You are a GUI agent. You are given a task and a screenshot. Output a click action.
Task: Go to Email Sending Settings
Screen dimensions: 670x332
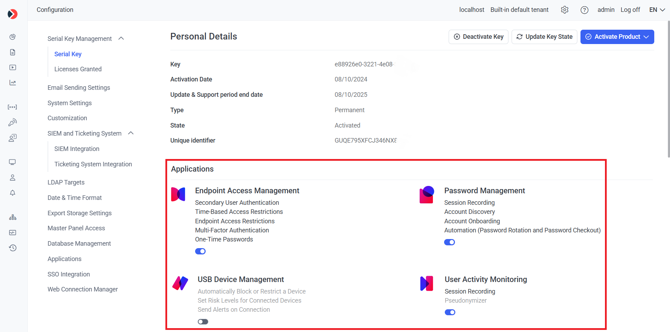pyautogui.click(x=79, y=88)
